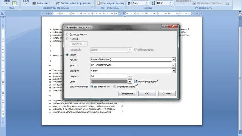
Task: Click Границы страниц page borders button
Action: tap(110, 3)
